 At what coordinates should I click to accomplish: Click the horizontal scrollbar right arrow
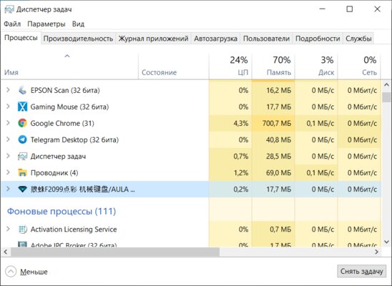(377, 252)
